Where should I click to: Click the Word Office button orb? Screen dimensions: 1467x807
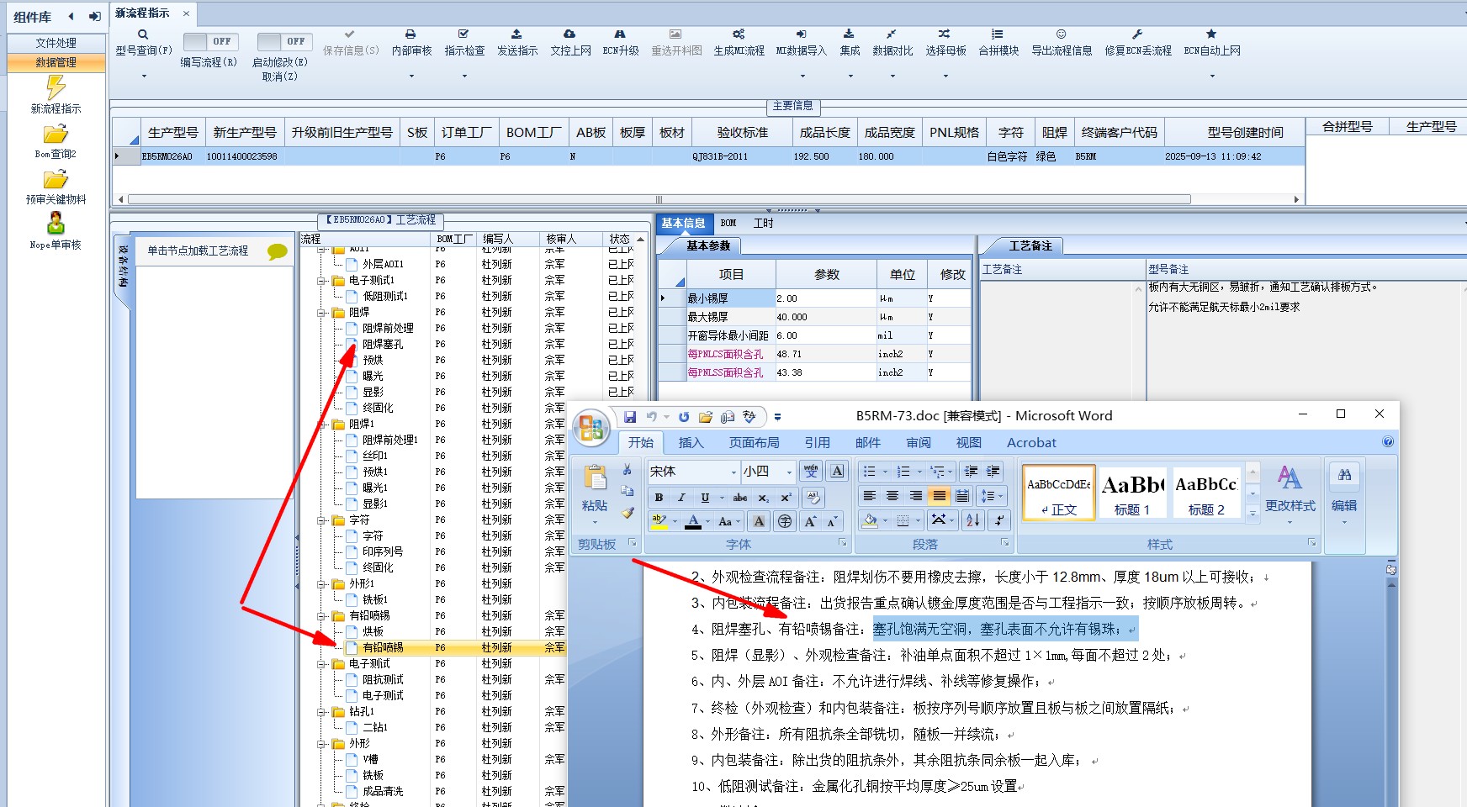[x=591, y=429]
